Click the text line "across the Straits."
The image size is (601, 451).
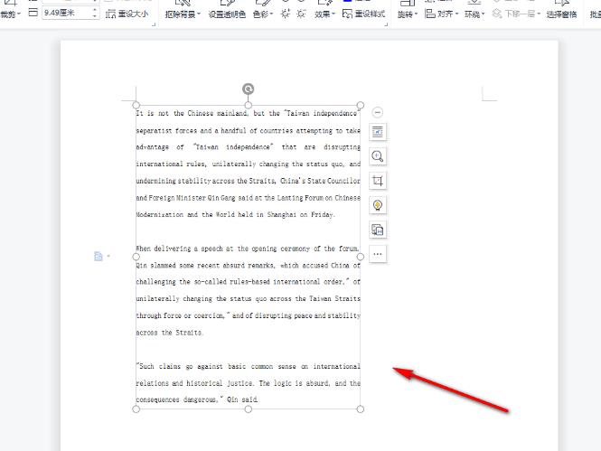[x=169, y=333]
